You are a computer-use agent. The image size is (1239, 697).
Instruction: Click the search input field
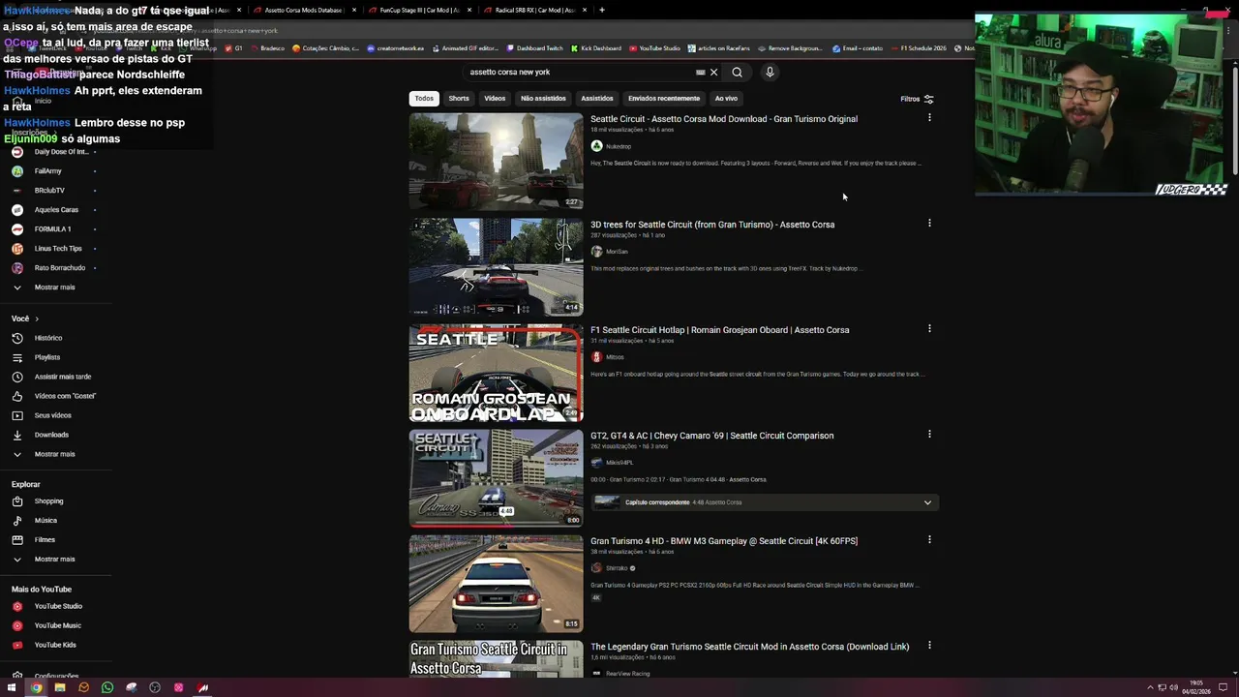tap(579, 72)
